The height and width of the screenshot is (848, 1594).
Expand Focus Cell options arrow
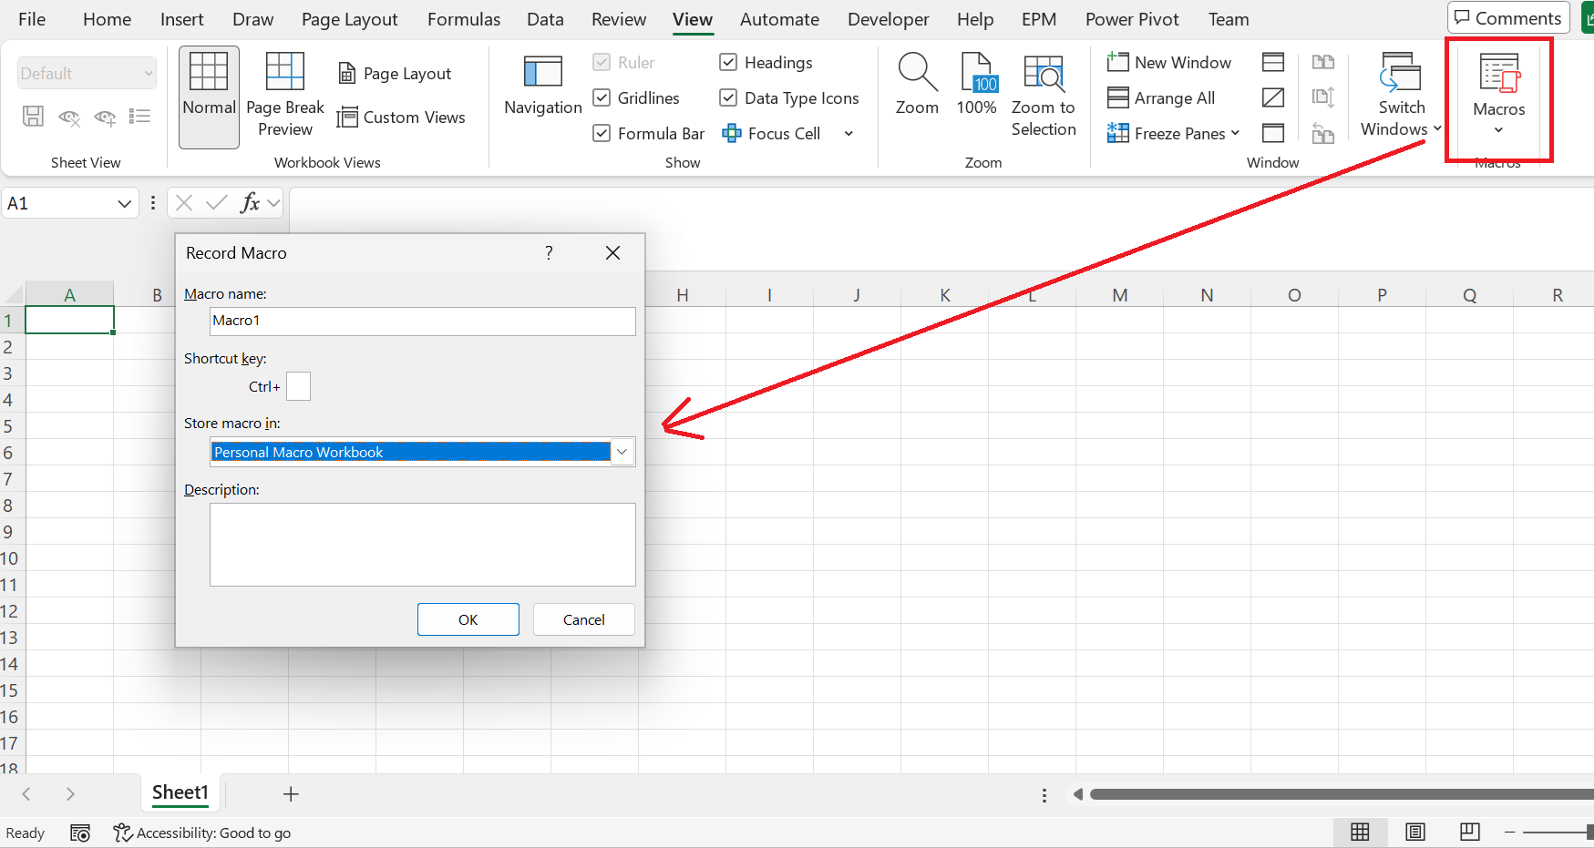tap(848, 134)
